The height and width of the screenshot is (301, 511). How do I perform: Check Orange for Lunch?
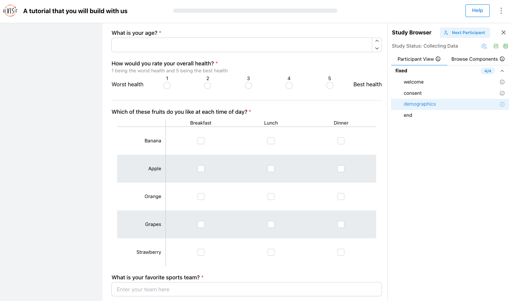click(271, 197)
